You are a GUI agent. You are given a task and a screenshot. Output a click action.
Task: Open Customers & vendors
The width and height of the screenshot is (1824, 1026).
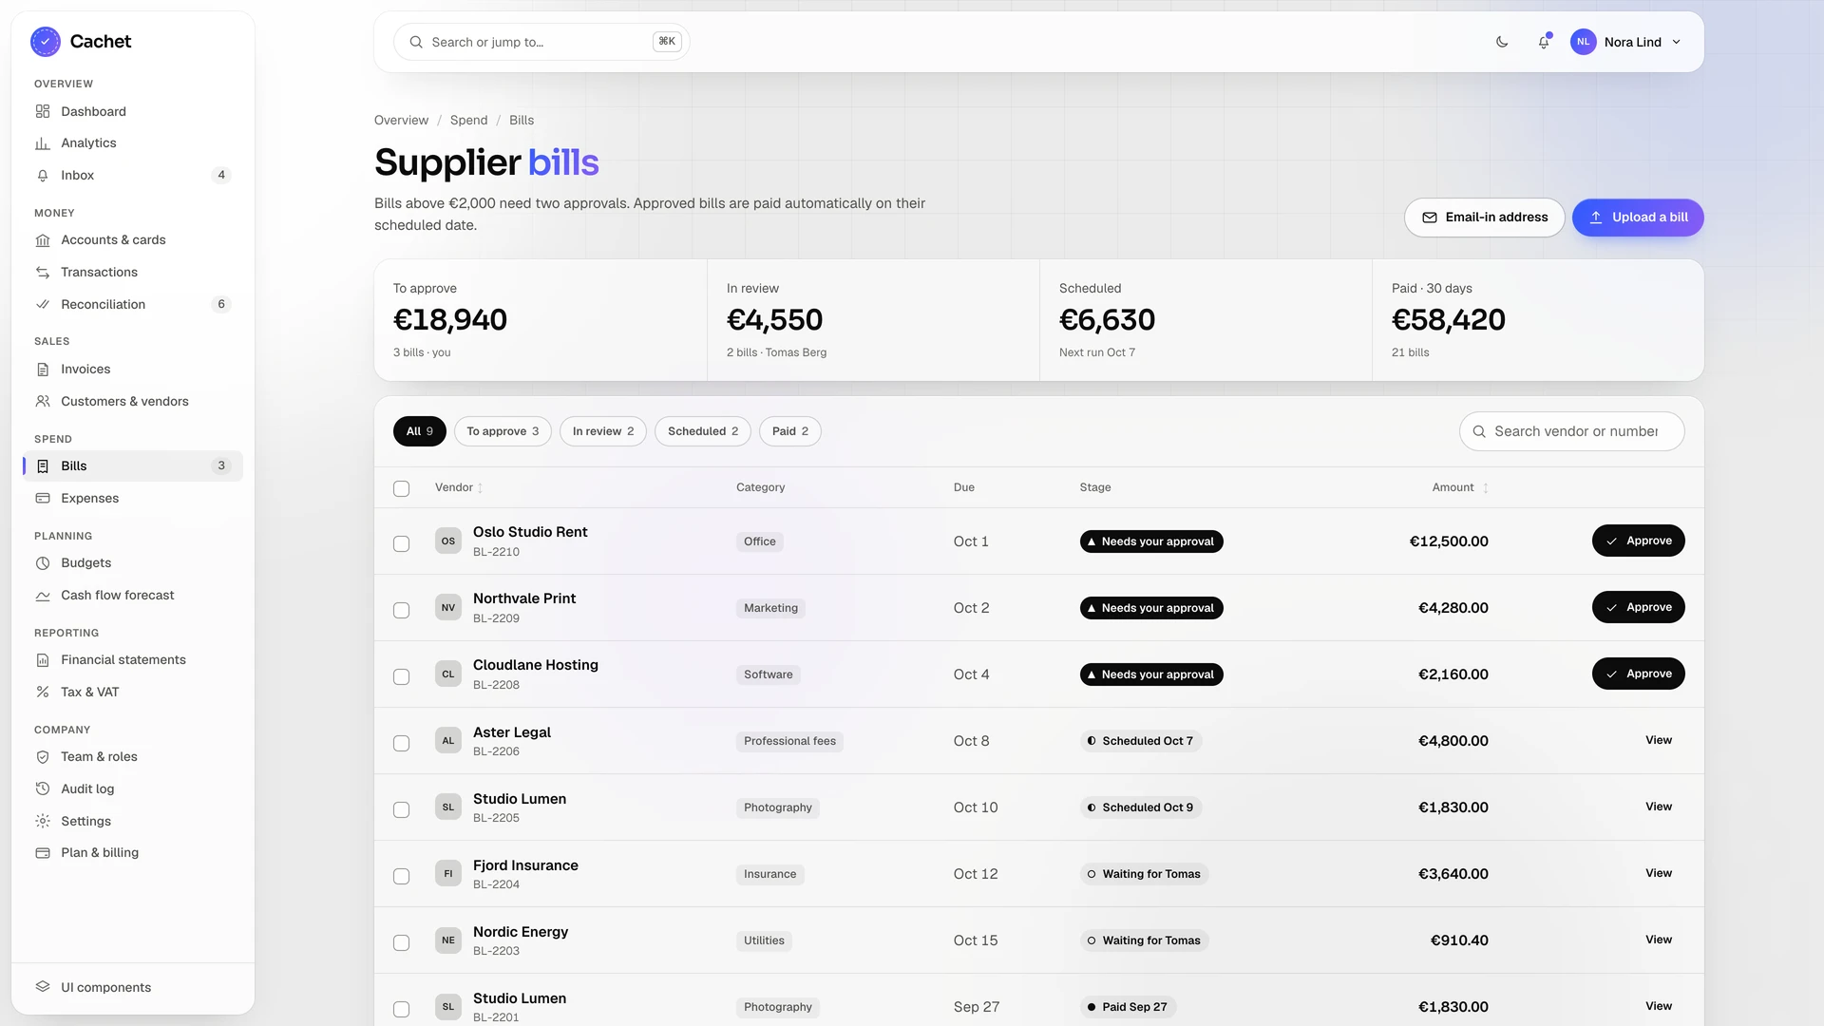point(133,402)
